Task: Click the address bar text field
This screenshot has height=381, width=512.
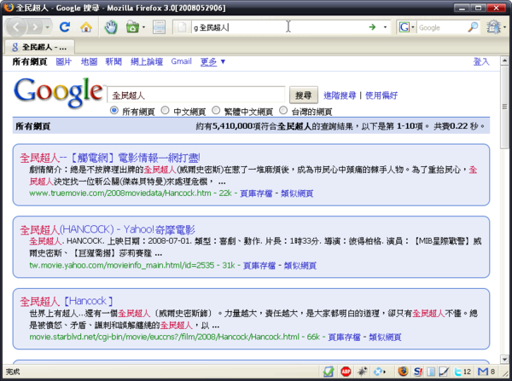Action: 277,27
